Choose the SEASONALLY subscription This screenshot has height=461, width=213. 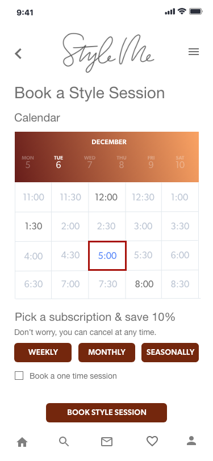[170, 352]
